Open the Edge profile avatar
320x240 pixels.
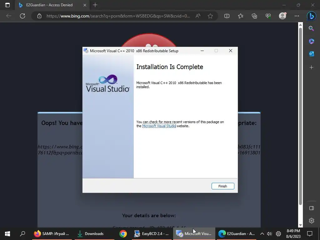(282, 16)
